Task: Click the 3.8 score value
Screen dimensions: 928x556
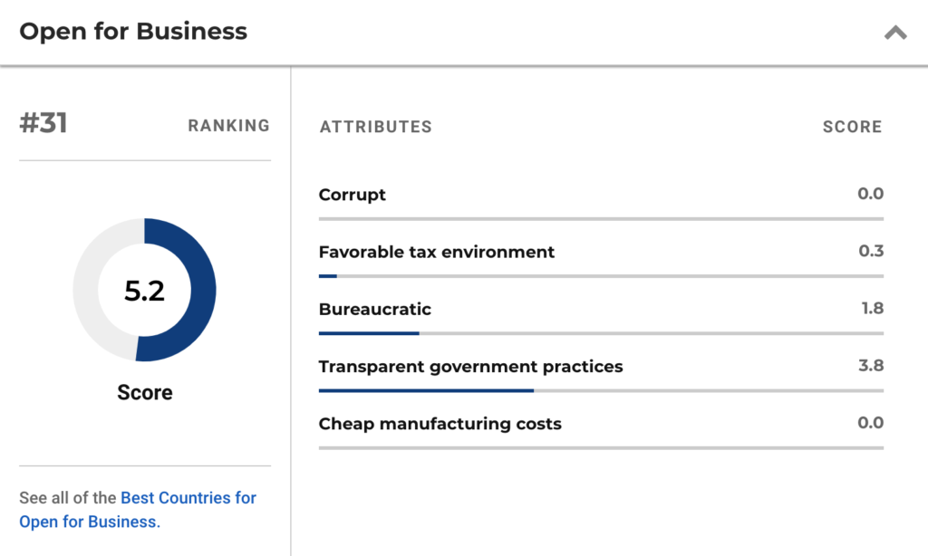Action: (871, 366)
